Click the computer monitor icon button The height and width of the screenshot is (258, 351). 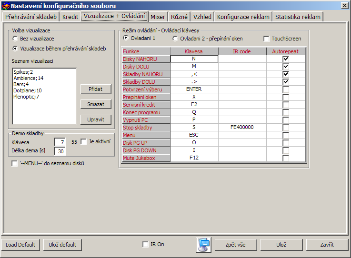203,245
